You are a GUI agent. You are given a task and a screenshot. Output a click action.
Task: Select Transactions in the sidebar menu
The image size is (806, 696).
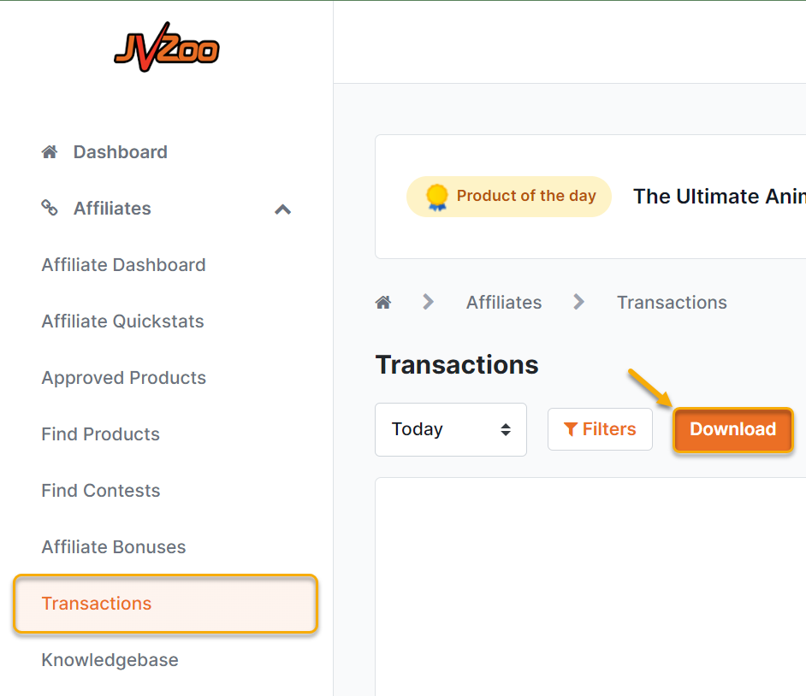coord(97,604)
